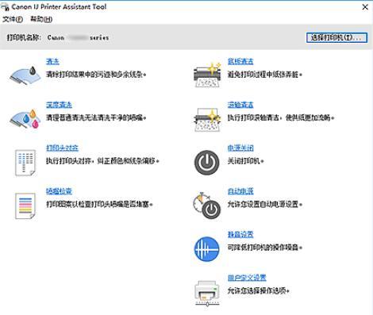This screenshot has width=373, height=315.
Task: Click the 'Canon IJ Printer Assistant Tool' title text
Action: pyautogui.click(x=59, y=7)
